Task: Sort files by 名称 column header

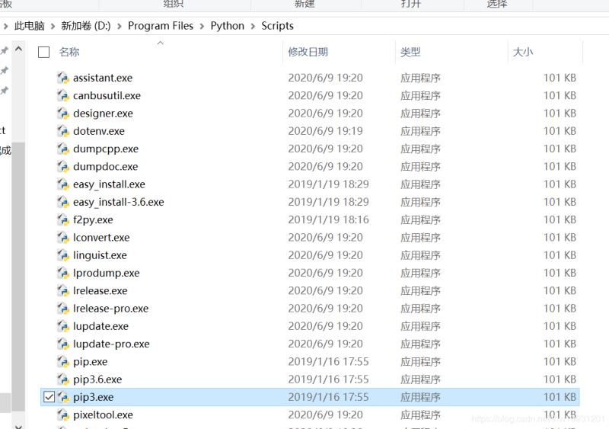Action: [69, 52]
